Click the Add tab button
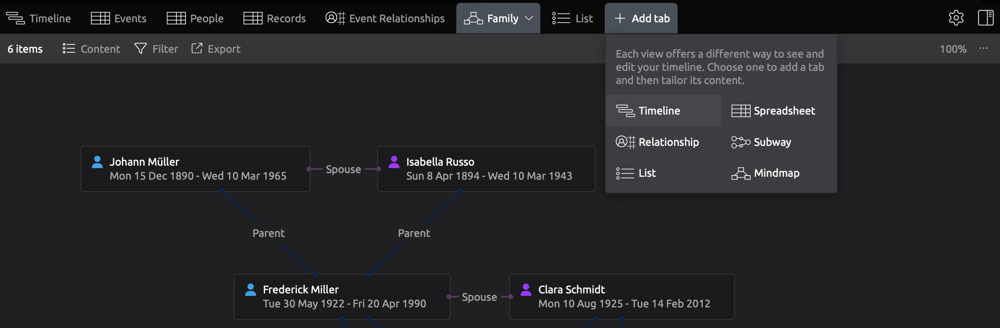This screenshot has height=328, width=1000. (x=641, y=18)
